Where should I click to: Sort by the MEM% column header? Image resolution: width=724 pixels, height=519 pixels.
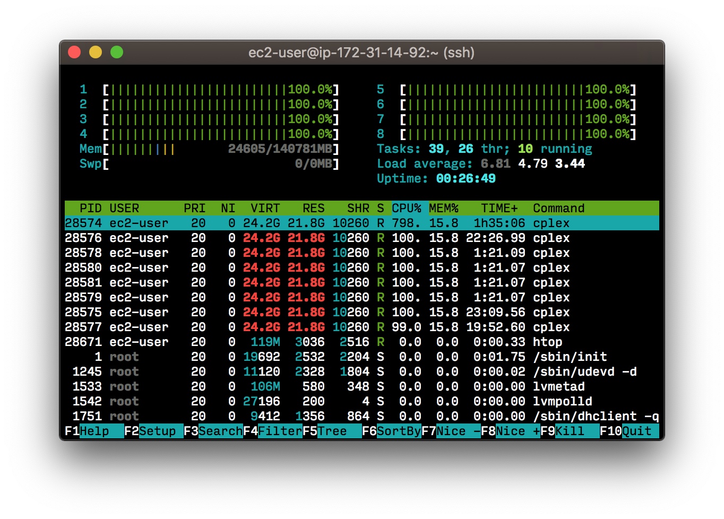(x=443, y=208)
